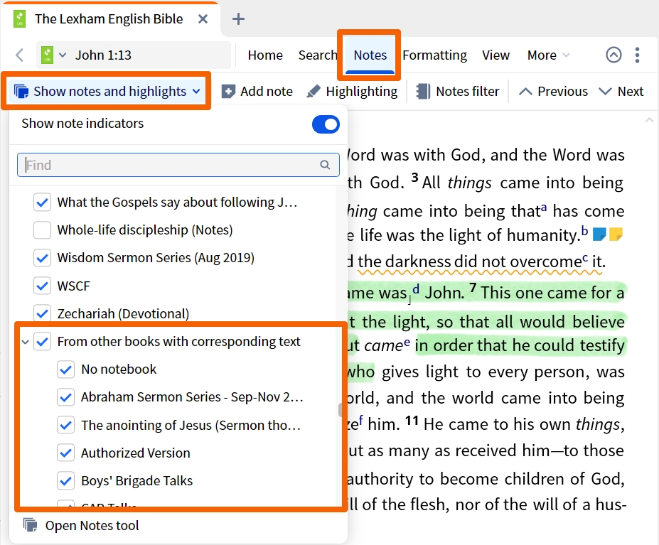Open the Formatting tab
Viewport: 659px width, 545px height.
pyautogui.click(x=434, y=55)
